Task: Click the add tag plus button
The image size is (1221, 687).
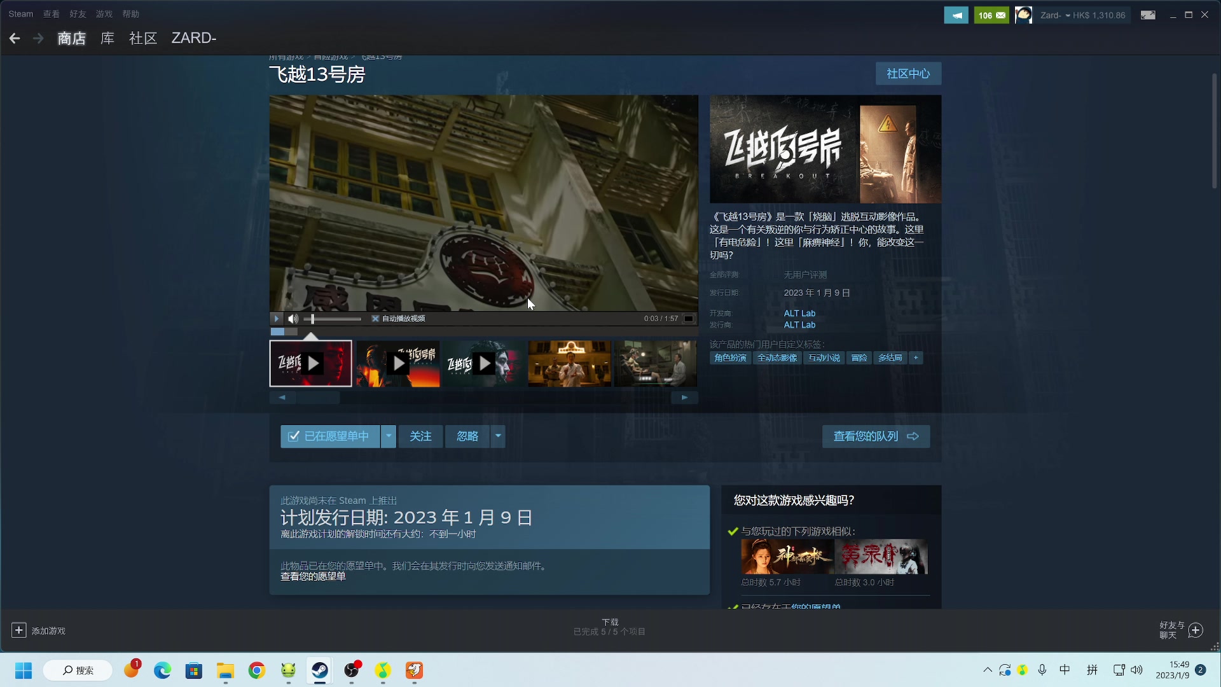Action: 916,358
